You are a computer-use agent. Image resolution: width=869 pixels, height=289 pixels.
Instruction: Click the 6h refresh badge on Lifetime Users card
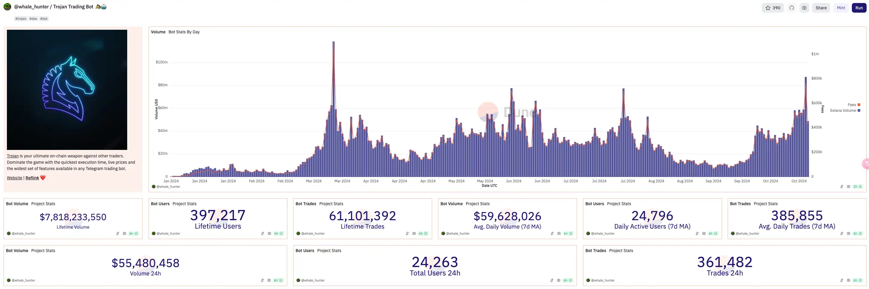pos(278,233)
